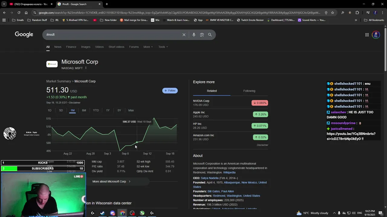Bookmark this page with the star icon

pos(333,13)
